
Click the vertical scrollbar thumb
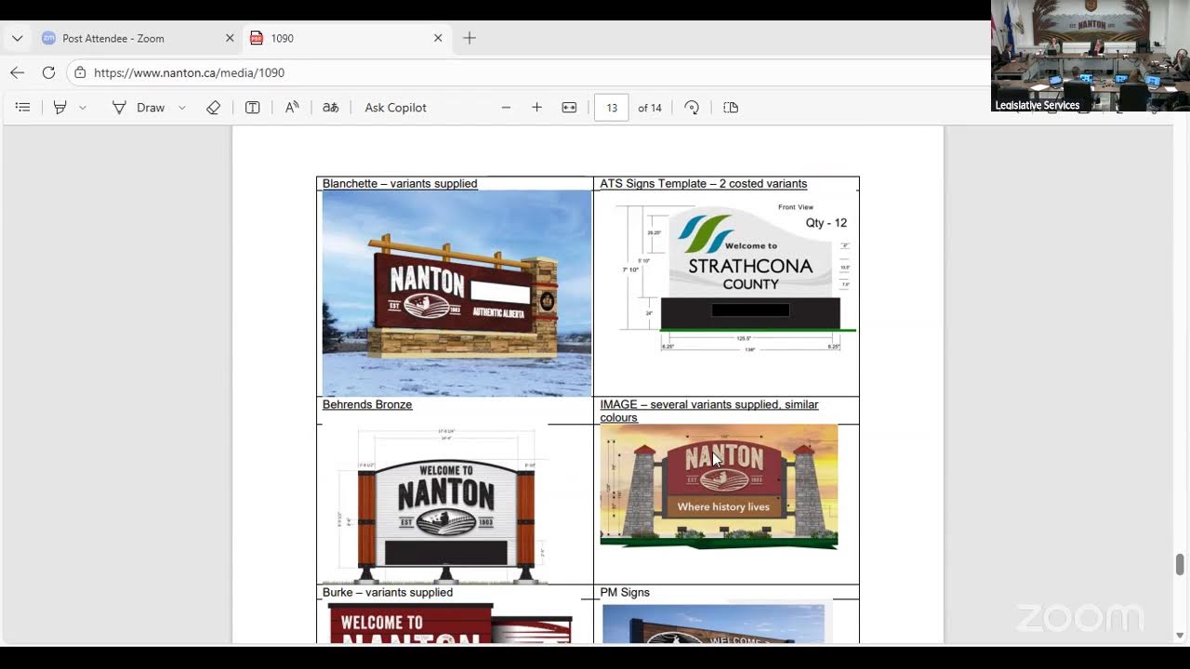1181,564
